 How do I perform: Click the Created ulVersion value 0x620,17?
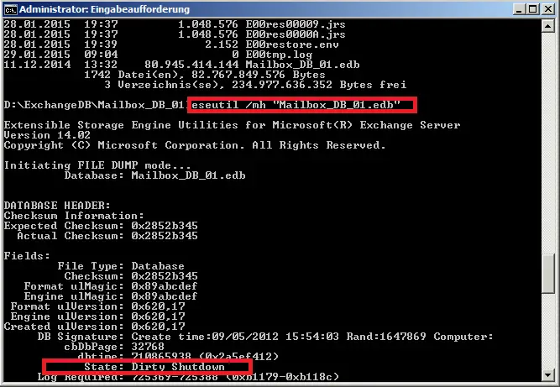point(158,327)
